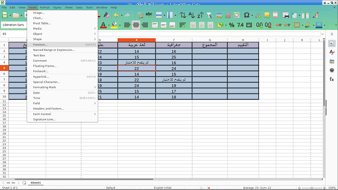338x190 pixels.
Task: Toggle Align Bottom vertical alignment
Action: pyautogui.click(x=172, y=25)
